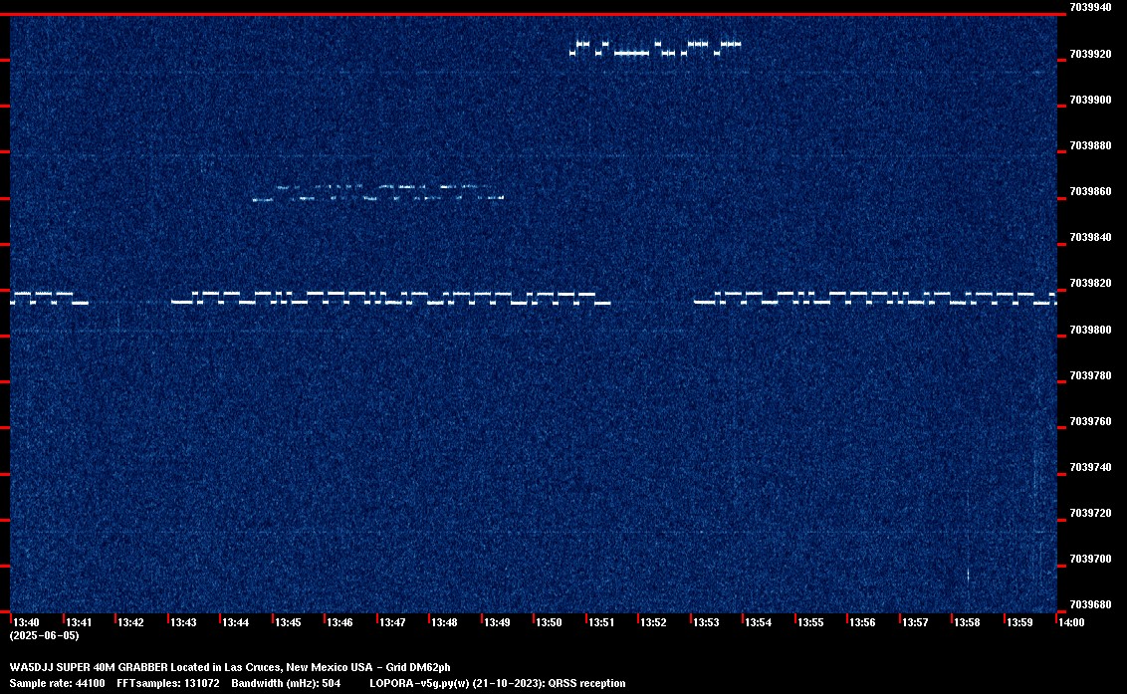Click the 13:44 time label
This screenshot has height=694, width=1127.
(236, 622)
